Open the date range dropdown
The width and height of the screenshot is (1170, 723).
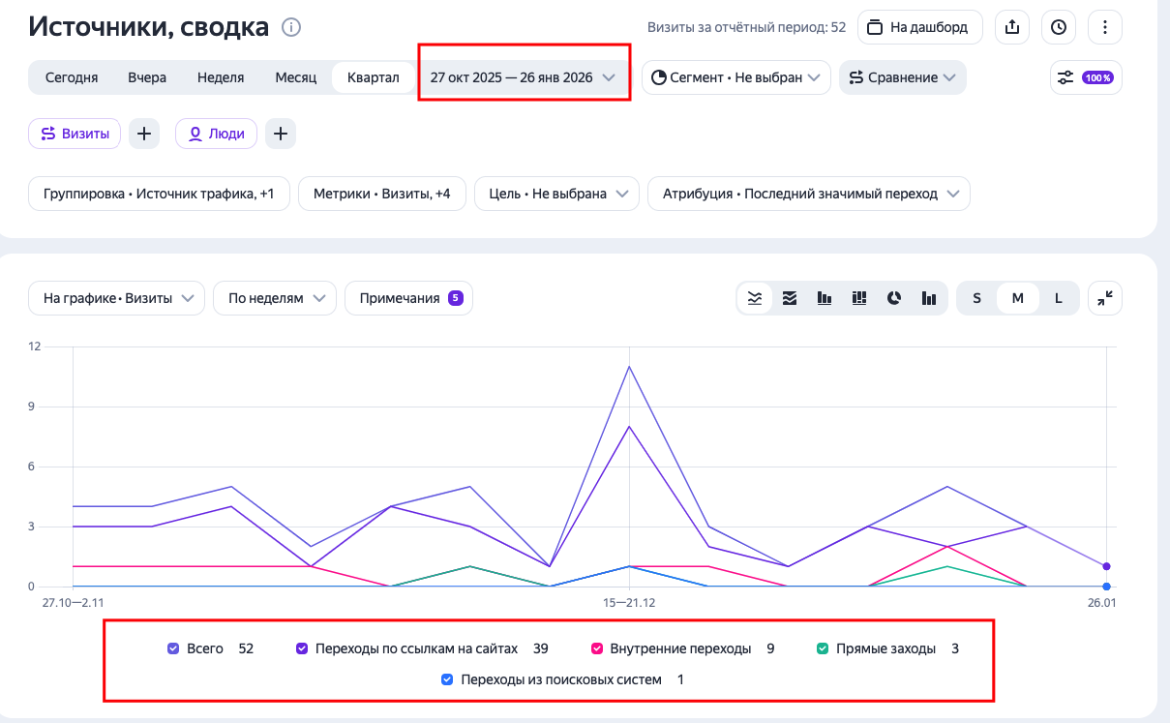coord(524,77)
